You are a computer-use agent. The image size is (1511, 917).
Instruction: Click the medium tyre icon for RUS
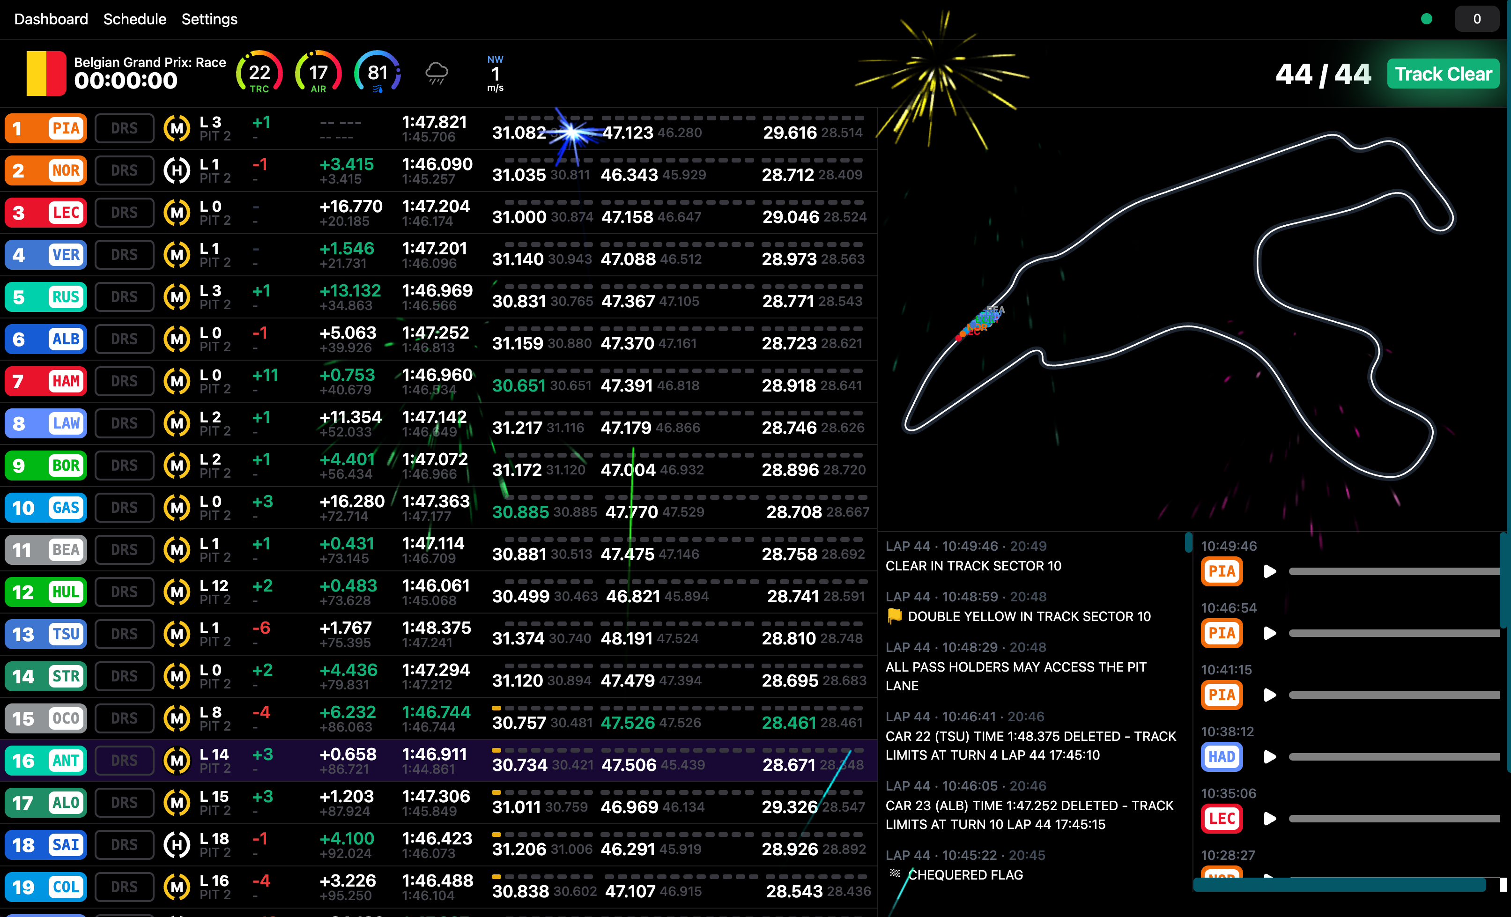pyautogui.click(x=177, y=297)
